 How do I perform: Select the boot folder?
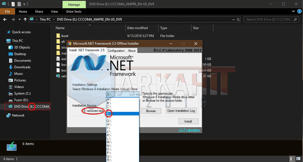[x=65, y=36]
